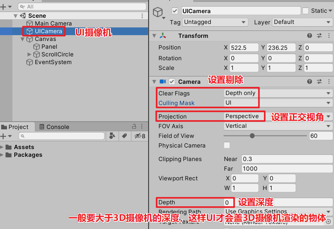This screenshot has width=334, height=229.
Task: Click the EventSystem cube icon
Action: point(29,63)
